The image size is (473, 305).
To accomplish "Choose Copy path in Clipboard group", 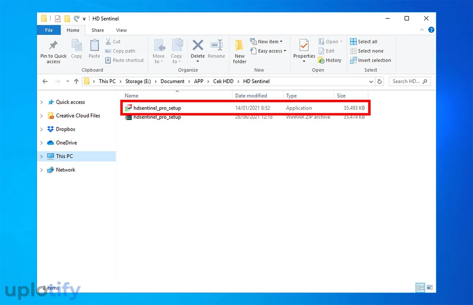I will 120,51.
